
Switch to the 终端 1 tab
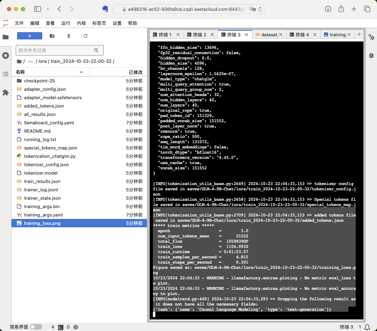[165, 35]
